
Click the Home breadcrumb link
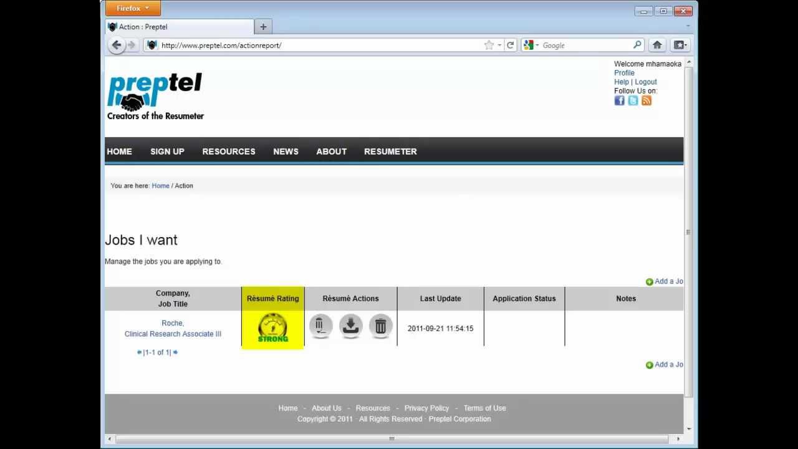coord(160,186)
